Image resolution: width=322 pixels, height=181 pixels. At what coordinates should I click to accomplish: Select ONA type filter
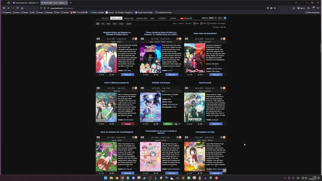point(108,24)
